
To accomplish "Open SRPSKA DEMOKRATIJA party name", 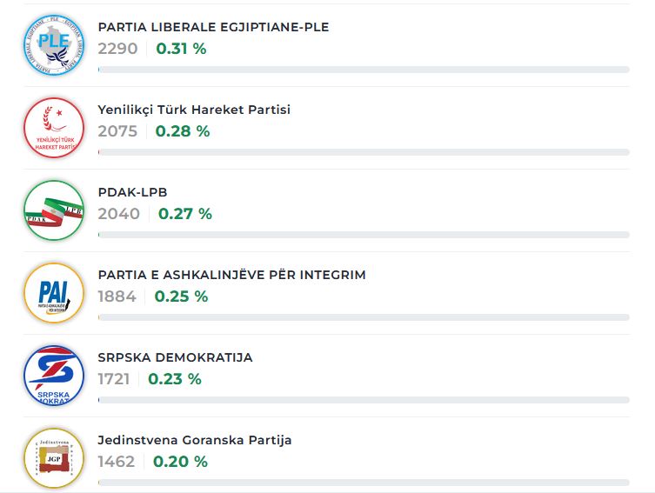I will pyautogui.click(x=175, y=357).
